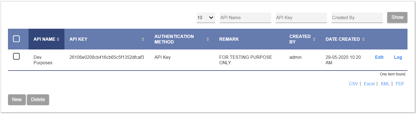Sort by Authentication Method arrows icon
Viewport: 416px width, 114px height.
tap(208, 39)
